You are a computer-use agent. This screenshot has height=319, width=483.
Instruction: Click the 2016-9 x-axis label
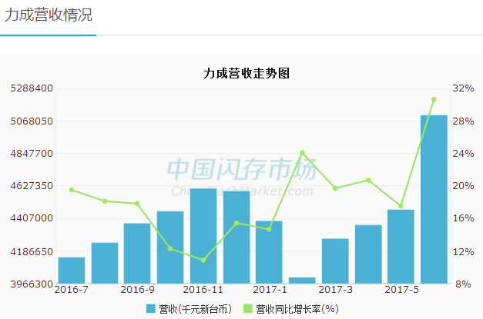(x=137, y=290)
